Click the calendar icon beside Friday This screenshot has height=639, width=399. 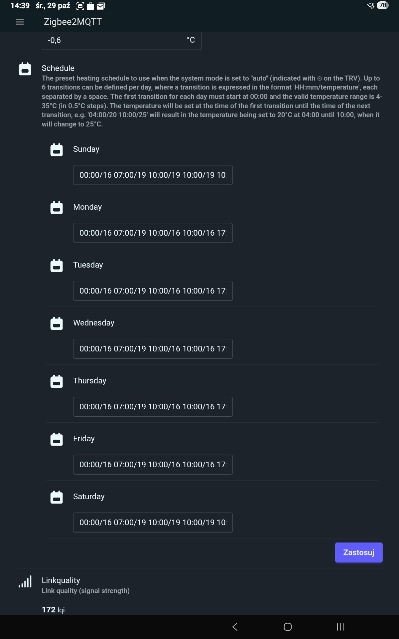point(57,439)
